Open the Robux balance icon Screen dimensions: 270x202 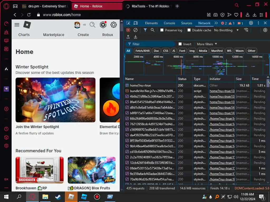point(103,25)
